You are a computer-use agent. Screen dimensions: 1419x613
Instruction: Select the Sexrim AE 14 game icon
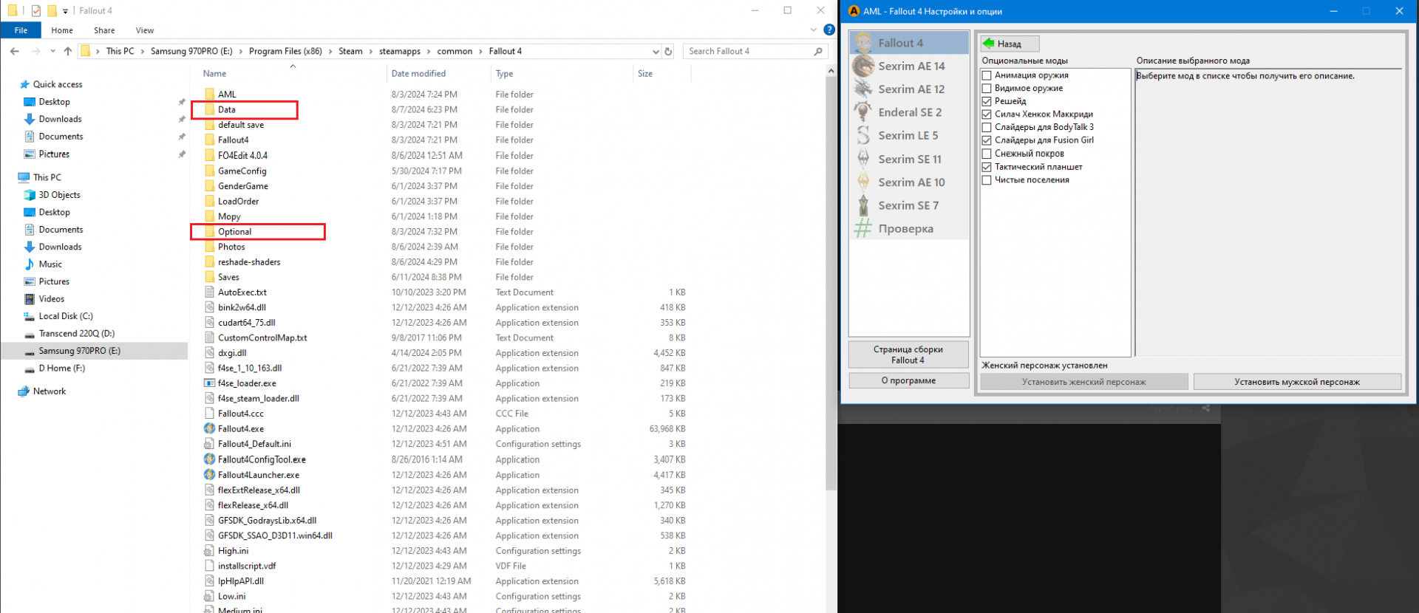863,66
